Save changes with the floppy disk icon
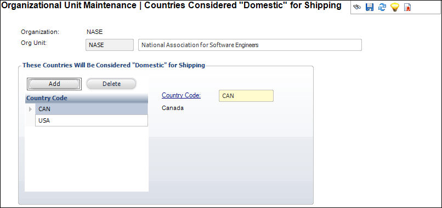 [x=369, y=8]
